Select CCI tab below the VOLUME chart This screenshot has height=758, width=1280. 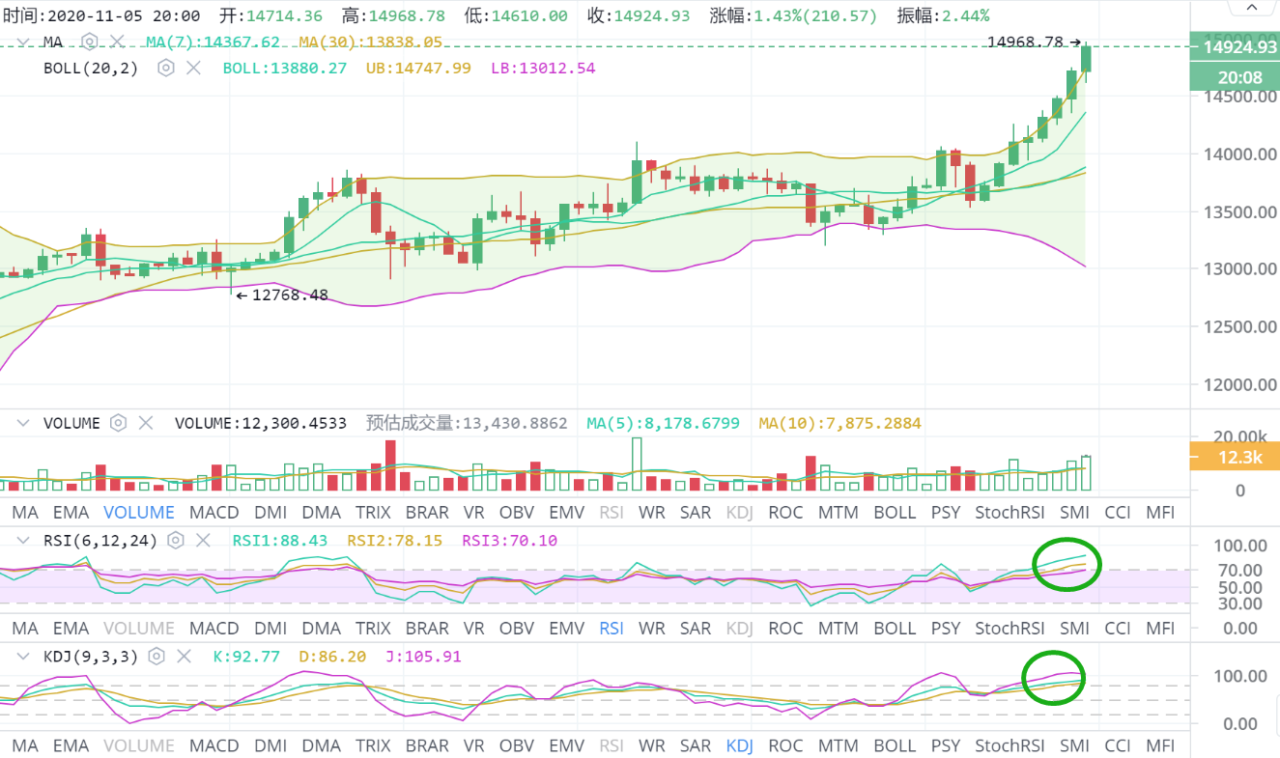point(1117,513)
